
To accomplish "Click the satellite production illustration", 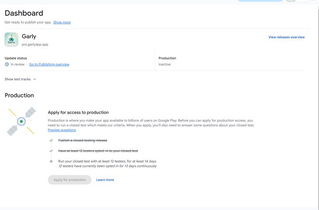I will (21, 122).
